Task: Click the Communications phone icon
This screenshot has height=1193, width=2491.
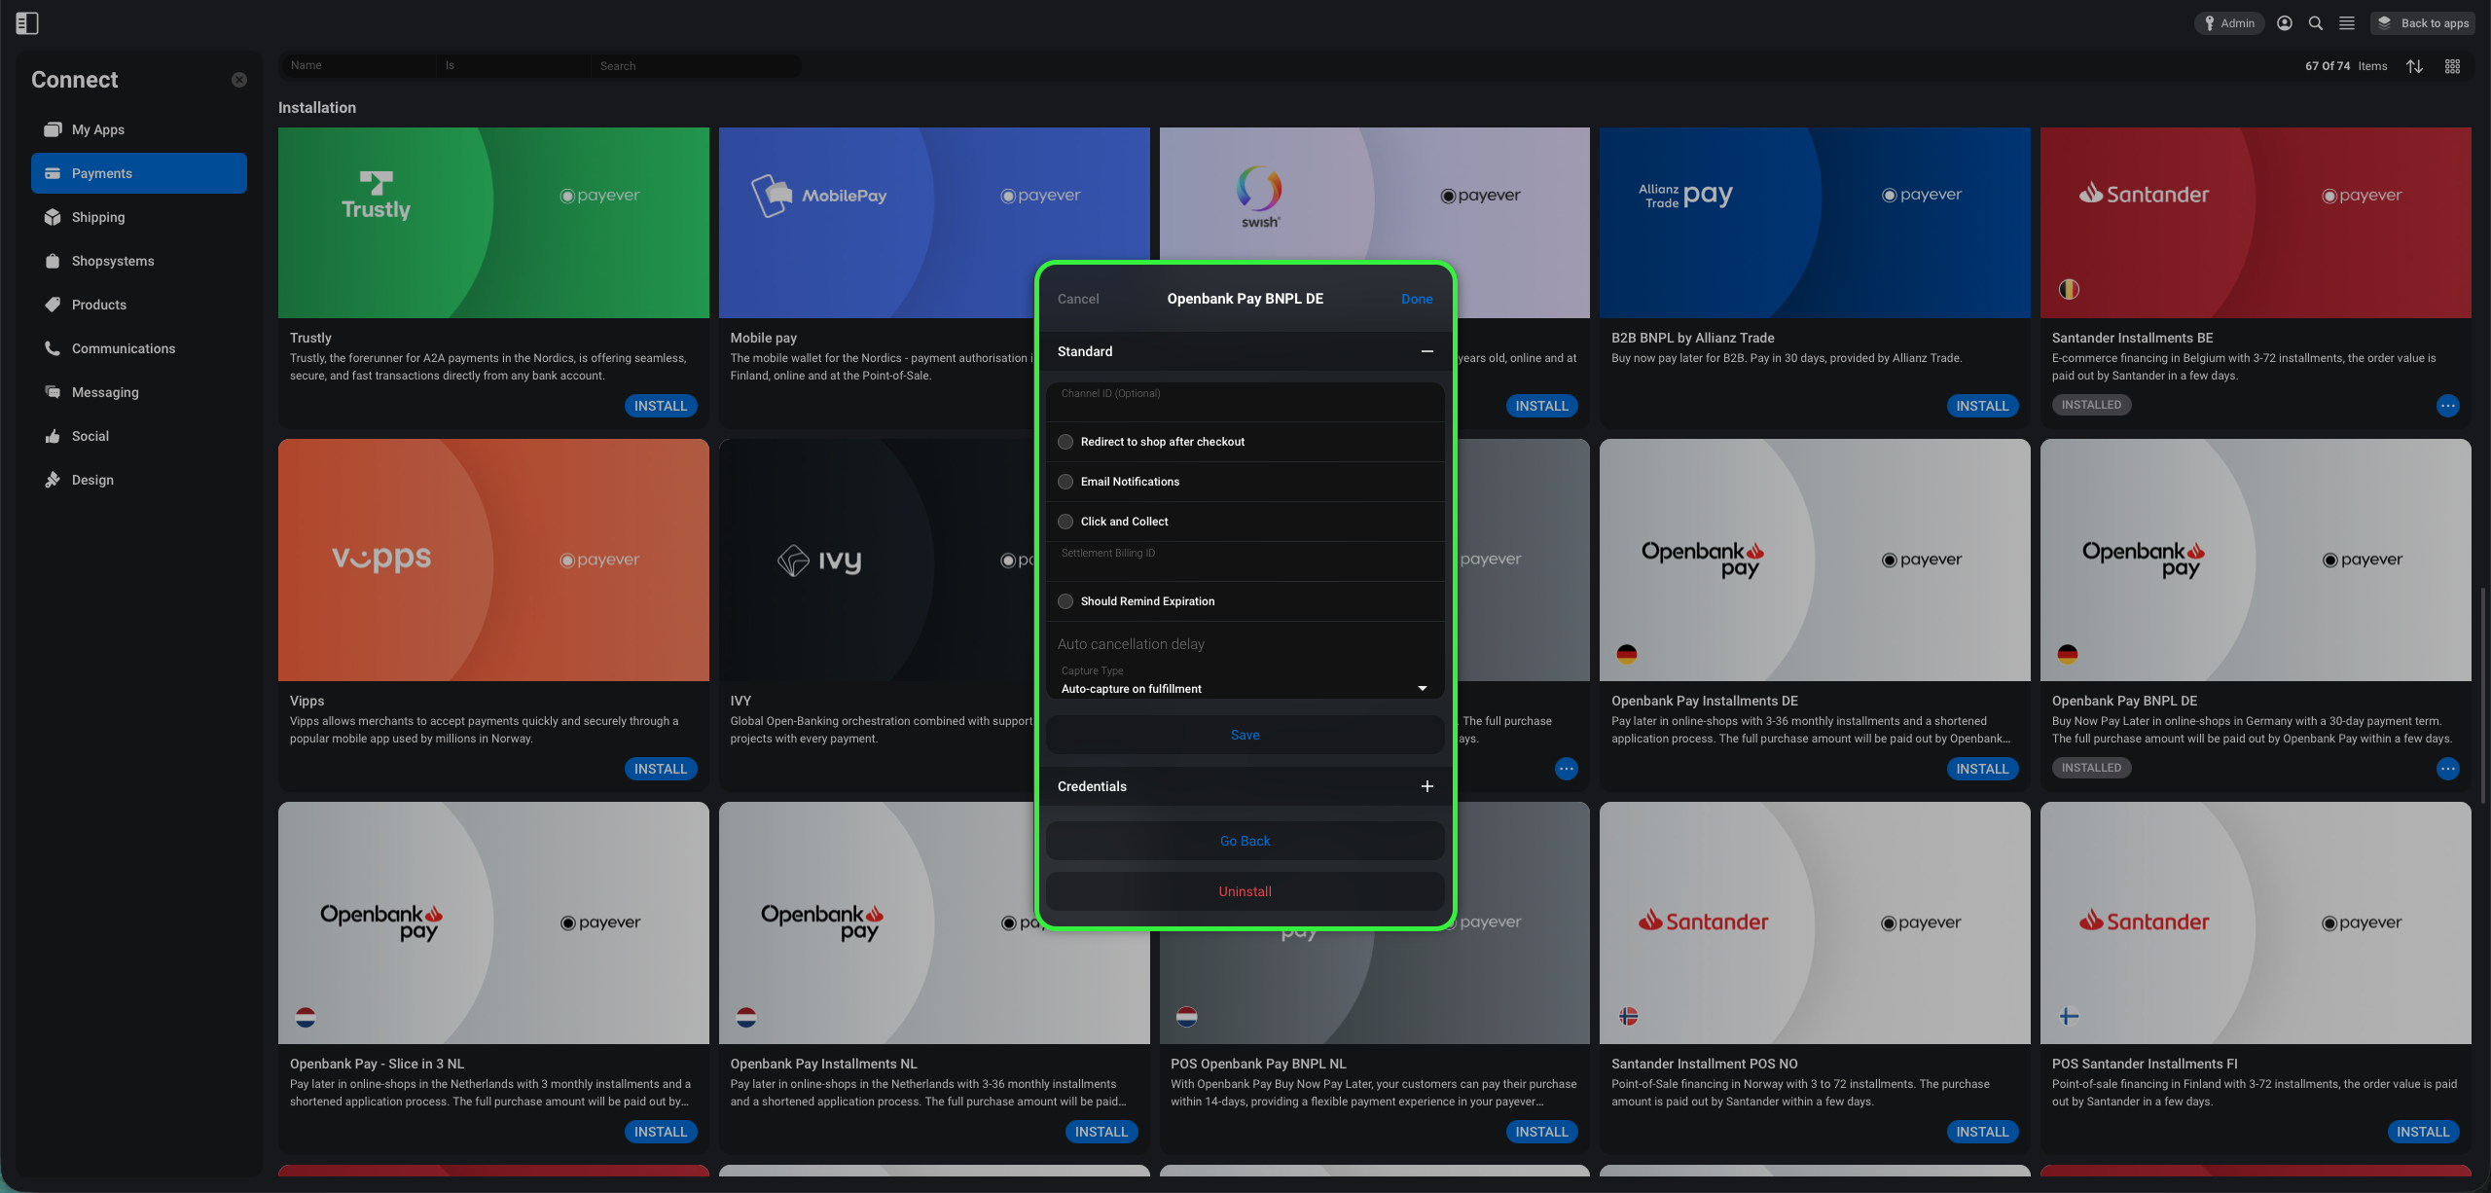Action: [x=53, y=348]
